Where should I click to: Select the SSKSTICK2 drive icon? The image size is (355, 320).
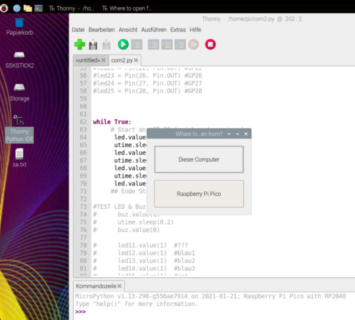20,60
